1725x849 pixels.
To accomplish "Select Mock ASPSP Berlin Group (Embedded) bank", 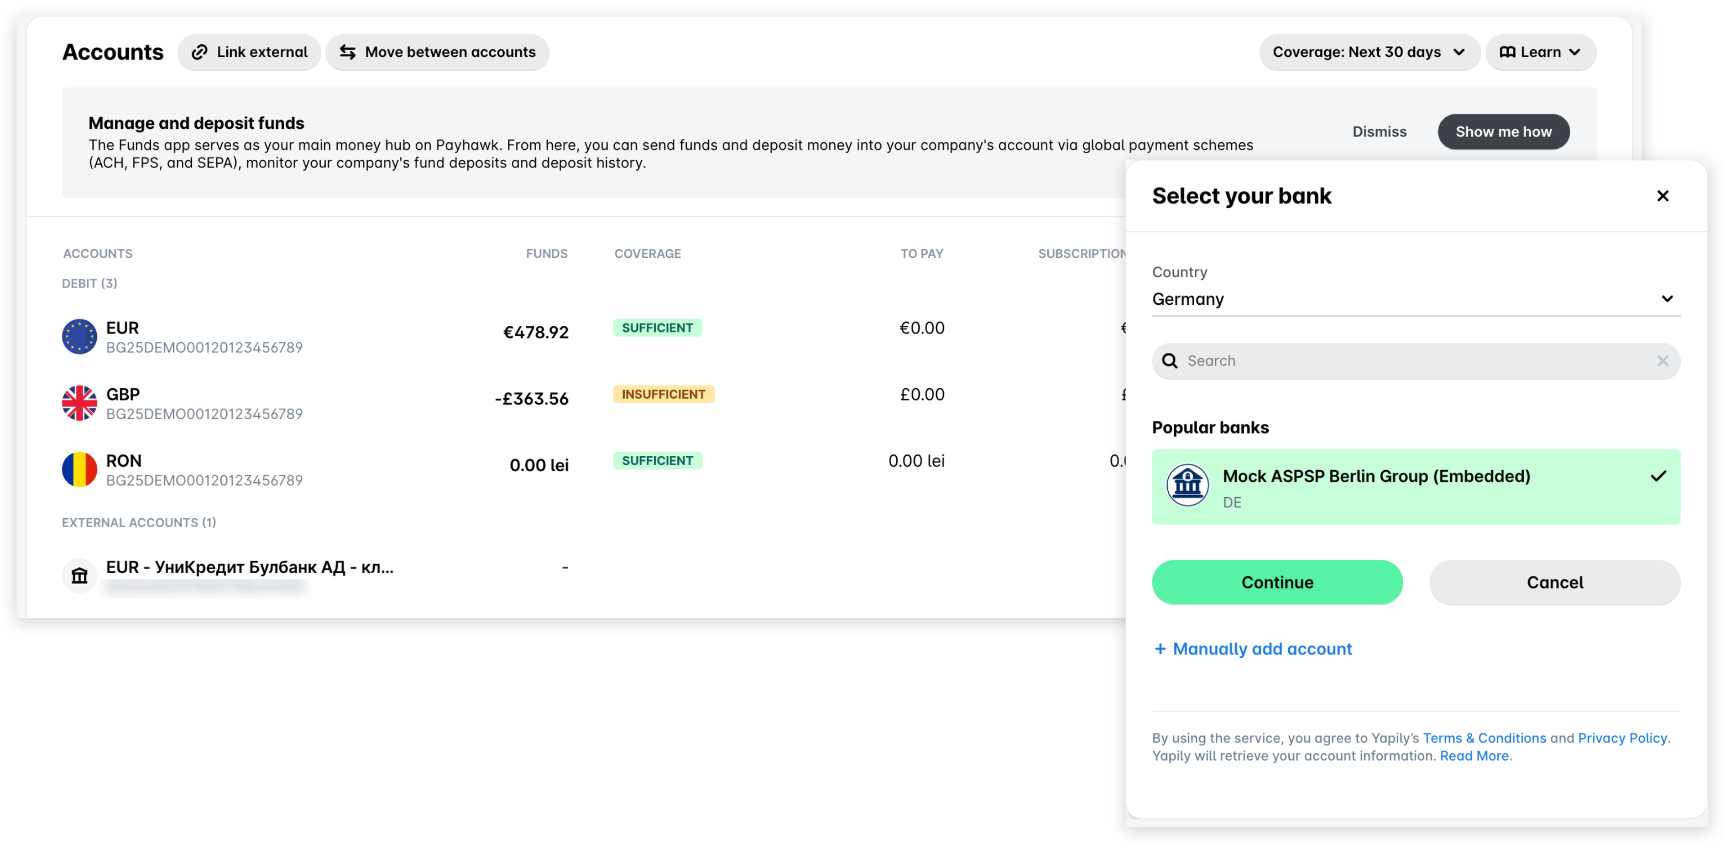I will pyautogui.click(x=1415, y=487).
